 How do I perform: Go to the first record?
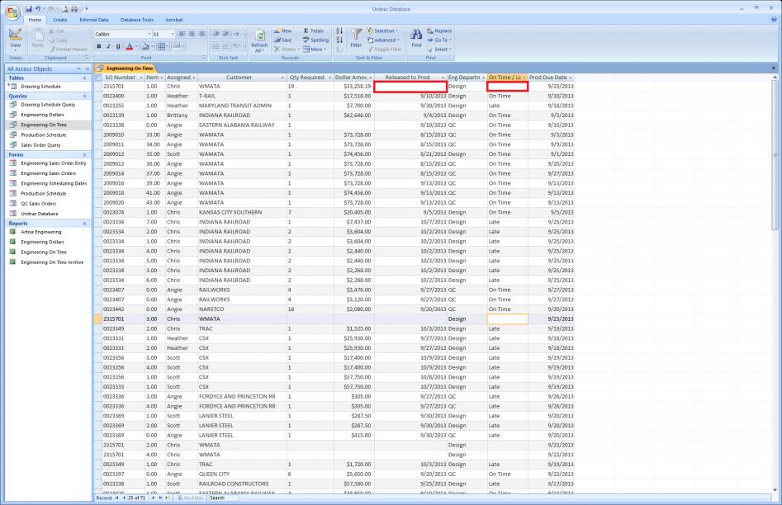pos(116,498)
